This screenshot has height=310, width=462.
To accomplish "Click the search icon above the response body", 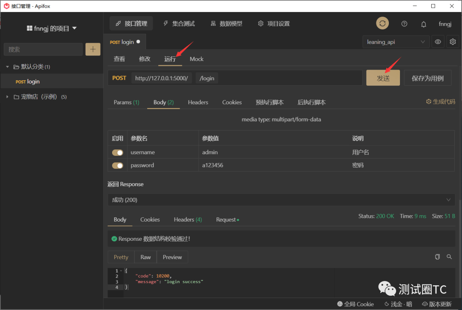I will pyautogui.click(x=449, y=257).
